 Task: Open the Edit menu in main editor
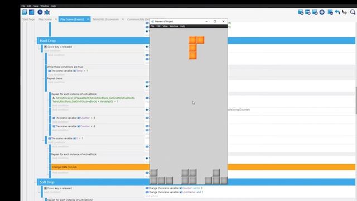click(29, 6)
